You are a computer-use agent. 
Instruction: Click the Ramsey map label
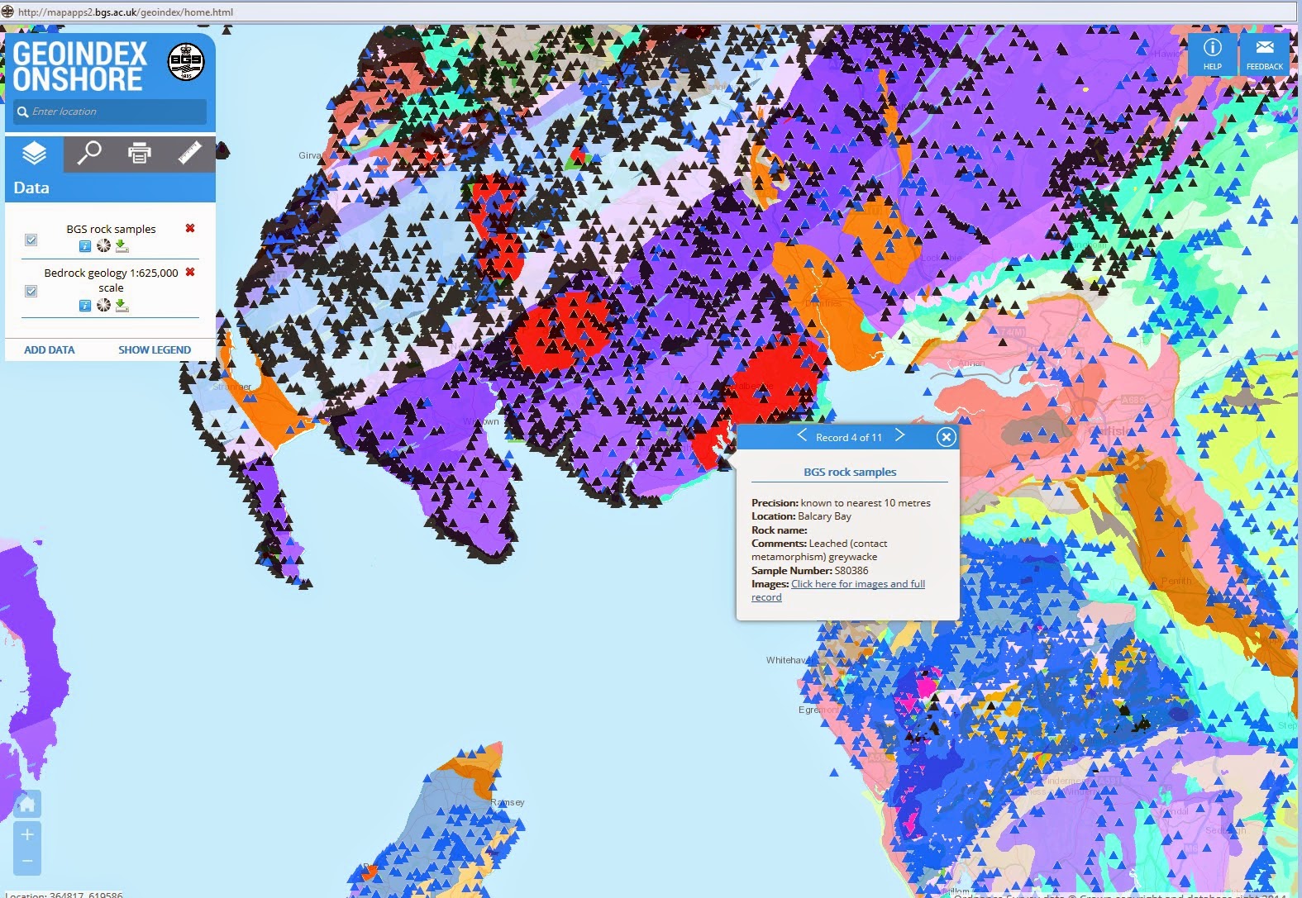coord(507,802)
